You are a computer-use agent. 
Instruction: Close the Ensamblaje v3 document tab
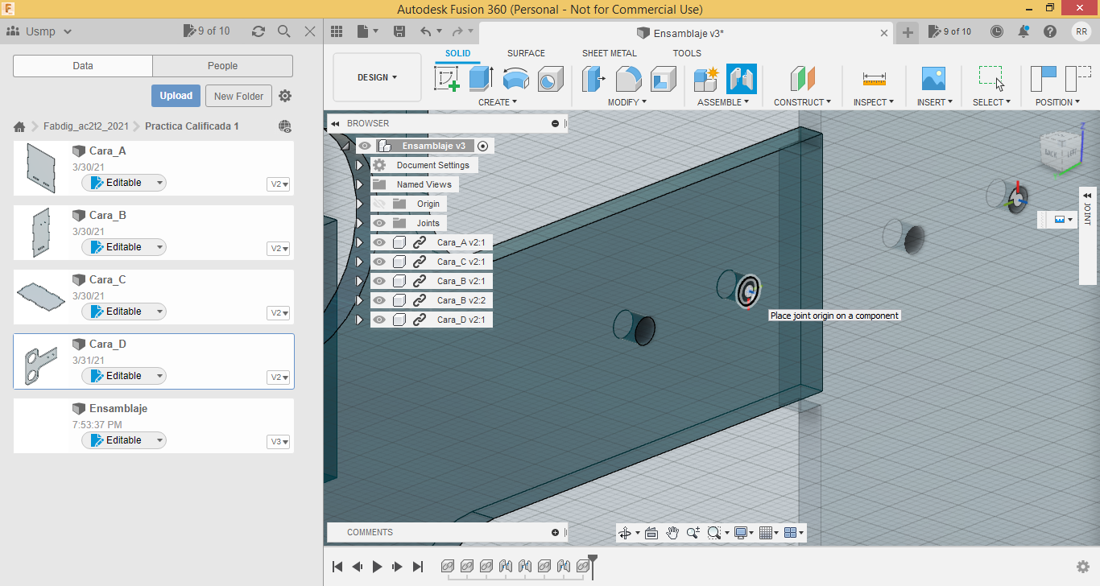(x=884, y=33)
